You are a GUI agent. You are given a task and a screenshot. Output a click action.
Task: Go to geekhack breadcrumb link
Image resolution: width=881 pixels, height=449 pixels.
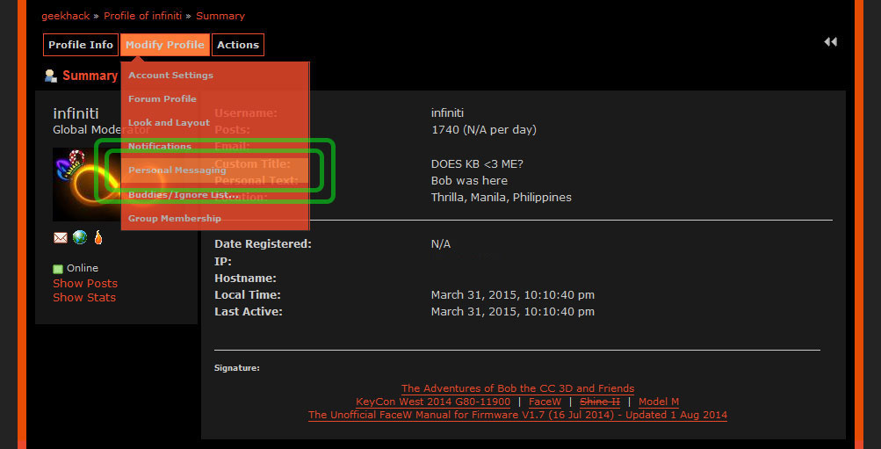[x=66, y=16]
